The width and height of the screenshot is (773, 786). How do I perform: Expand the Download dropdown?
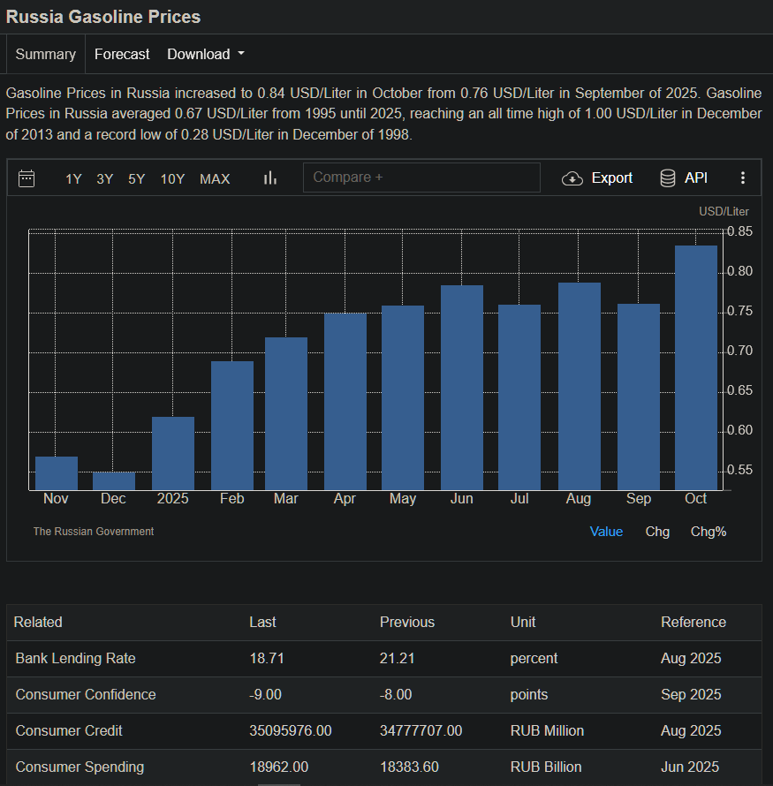[x=206, y=54]
